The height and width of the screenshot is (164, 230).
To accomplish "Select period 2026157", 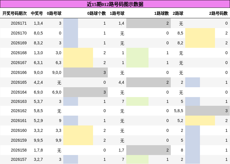I will pos(19,159).
